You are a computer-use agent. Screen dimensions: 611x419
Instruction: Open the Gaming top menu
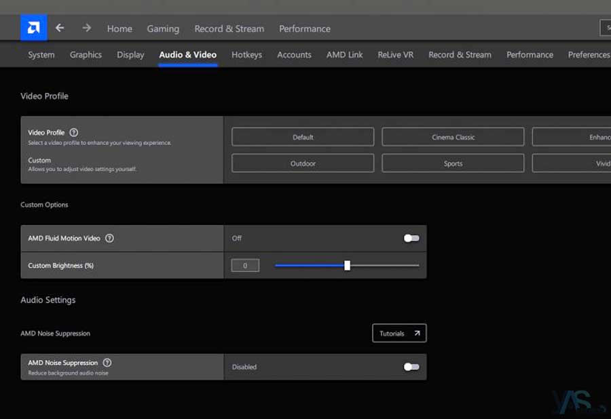coord(163,28)
